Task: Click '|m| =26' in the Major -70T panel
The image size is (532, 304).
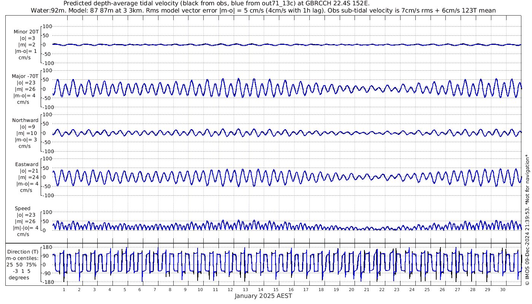Action: 26,89
